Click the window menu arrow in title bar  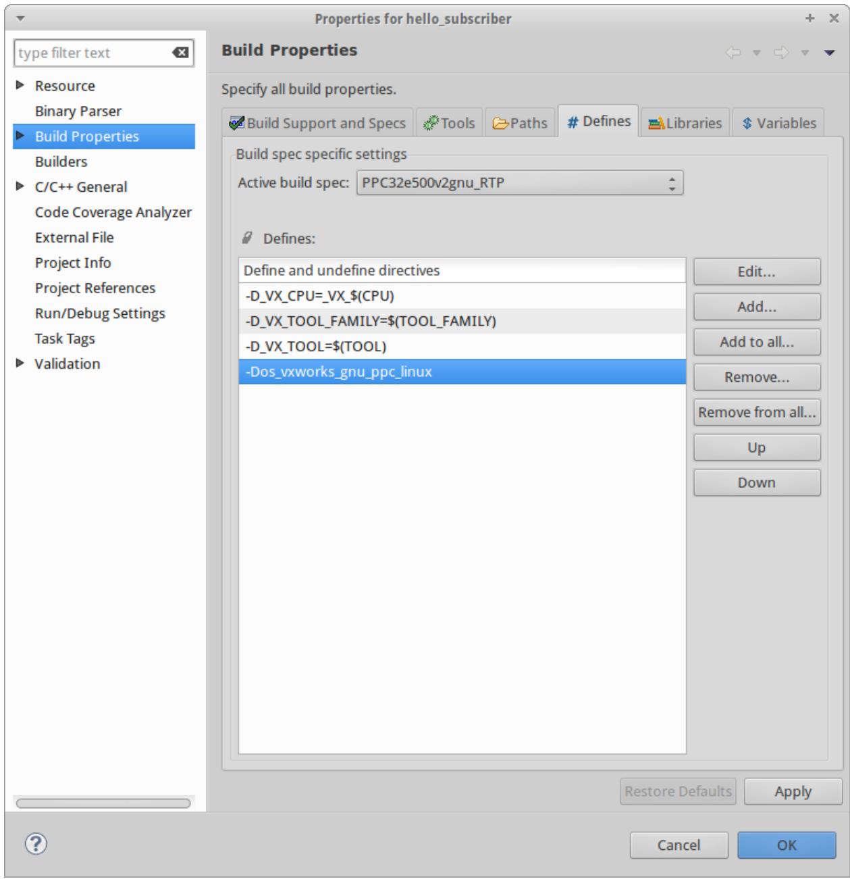[20, 18]
